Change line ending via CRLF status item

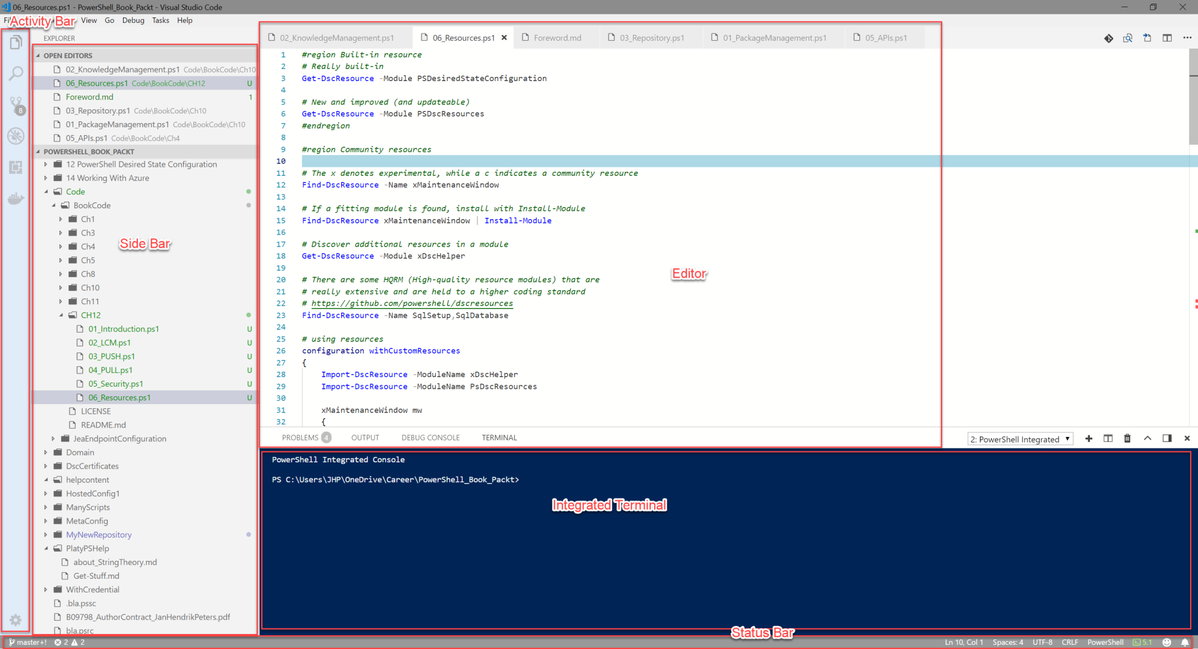click(x=1069, y=642)
